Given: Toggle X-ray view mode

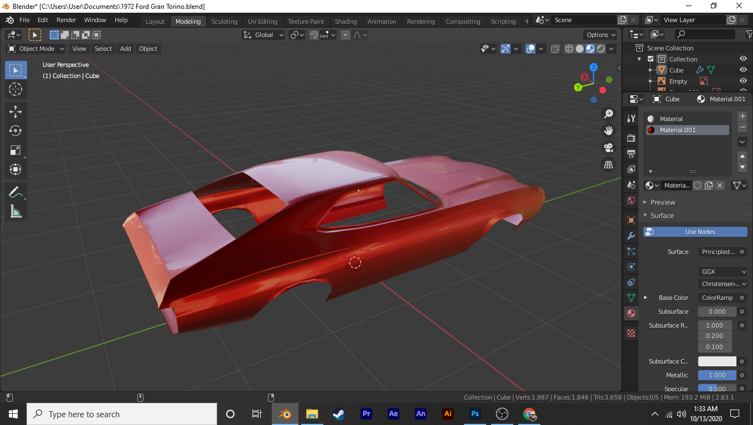Looking at the screenshot, I should 555,49.
